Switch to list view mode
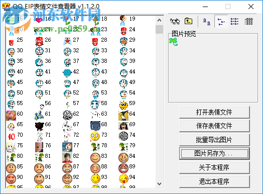 pos(235,21)
